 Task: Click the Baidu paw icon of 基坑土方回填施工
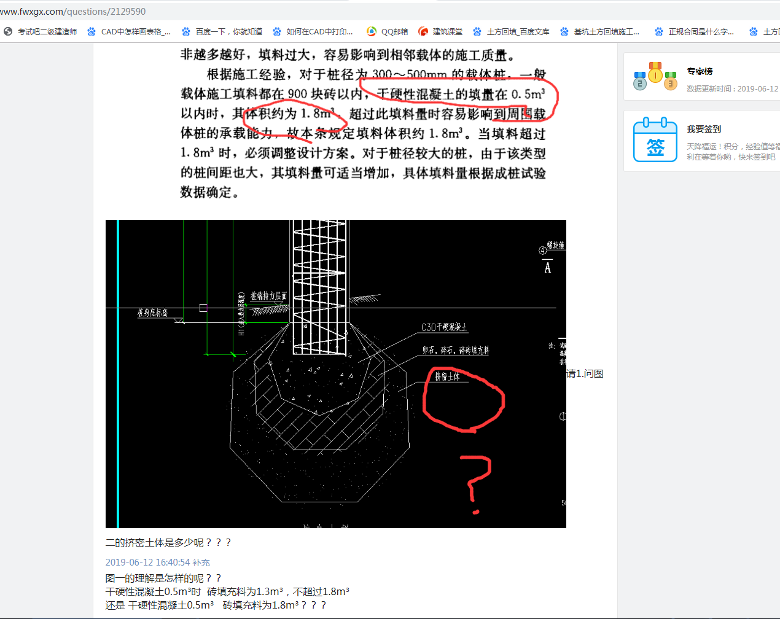click(564, 31)
